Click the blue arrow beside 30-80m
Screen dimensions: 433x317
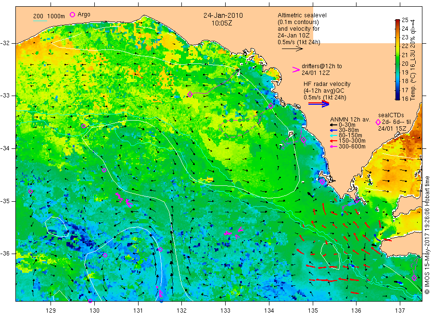pyautogui.click(x=333, y=130)
